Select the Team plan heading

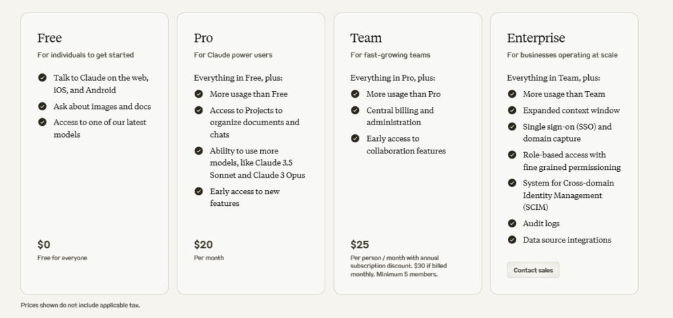365,38
